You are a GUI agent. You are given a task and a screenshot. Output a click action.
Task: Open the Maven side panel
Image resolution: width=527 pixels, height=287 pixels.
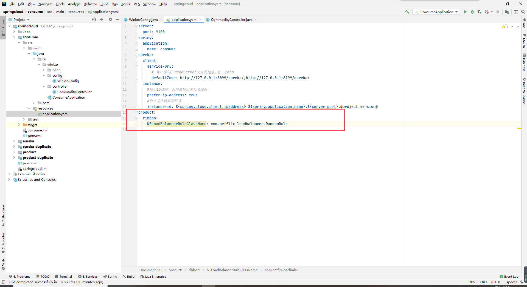[524, 41]
